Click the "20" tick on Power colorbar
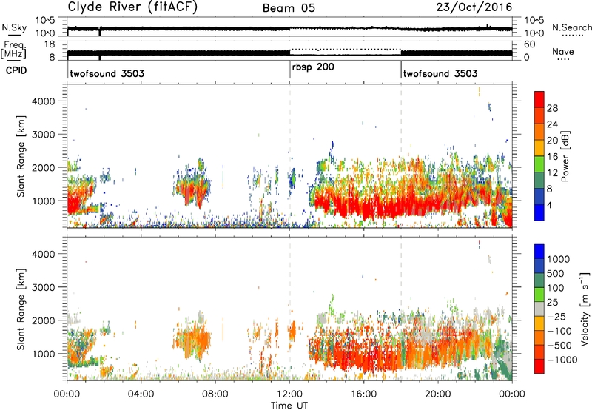The height and width of the screenshot is (410, 592). pos(552,141)
